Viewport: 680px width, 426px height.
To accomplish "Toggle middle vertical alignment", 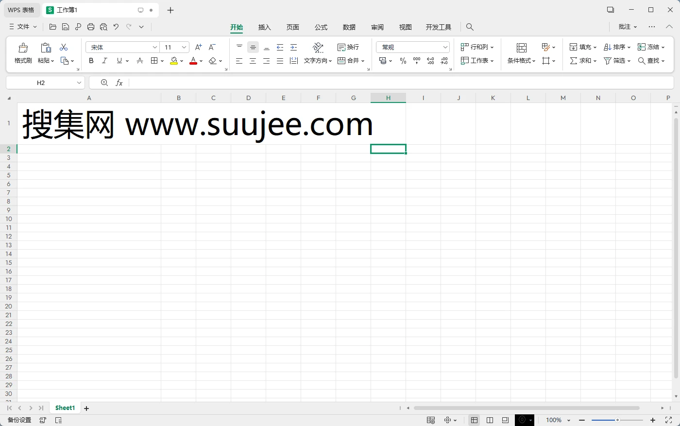I will point(253,47).
